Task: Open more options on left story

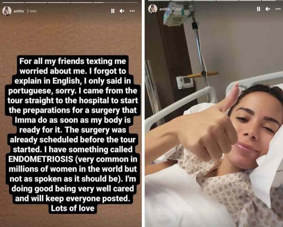Action: coord(132,11)
